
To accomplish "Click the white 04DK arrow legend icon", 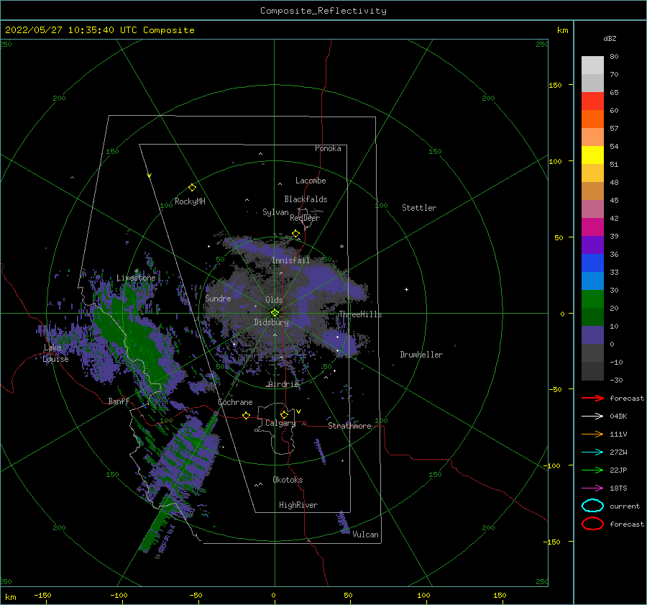I will 592,416.
